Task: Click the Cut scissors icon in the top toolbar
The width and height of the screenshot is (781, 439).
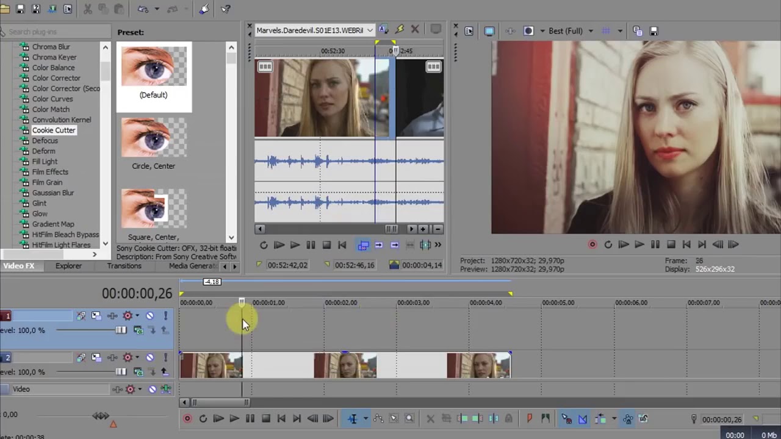Action: click(x=87, y=9)
